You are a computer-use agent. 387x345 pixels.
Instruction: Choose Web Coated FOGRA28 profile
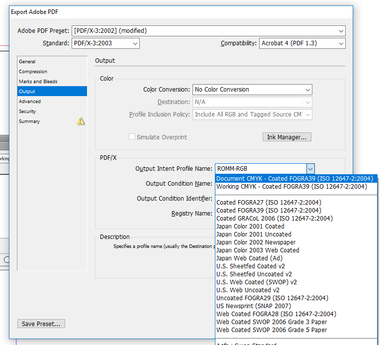(x=296, y=314)
